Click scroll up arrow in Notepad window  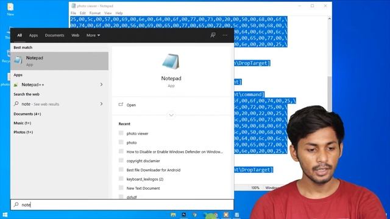coord(329,19)
